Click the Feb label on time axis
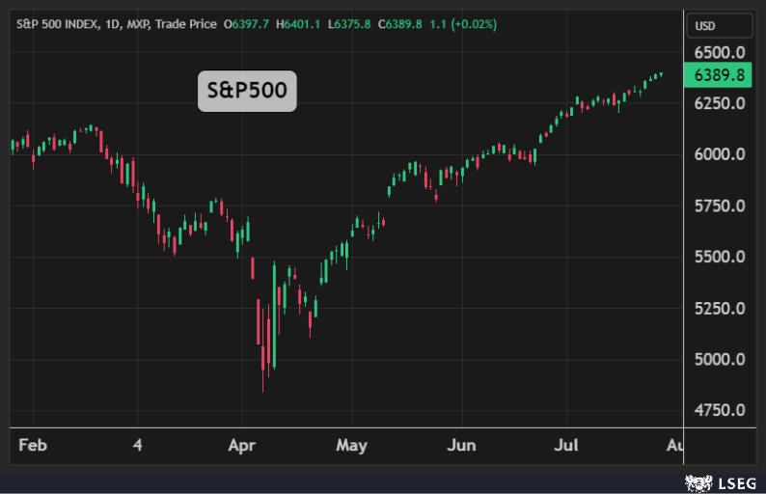The height and width of the screenshot is (494, 766). pyautogui.click(x=34, y=446)
